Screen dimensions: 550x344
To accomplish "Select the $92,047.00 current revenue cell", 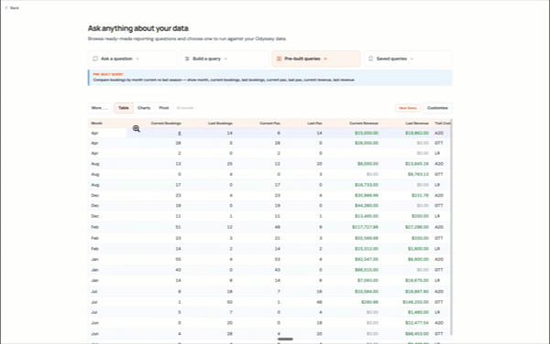I will coord(366,259).
